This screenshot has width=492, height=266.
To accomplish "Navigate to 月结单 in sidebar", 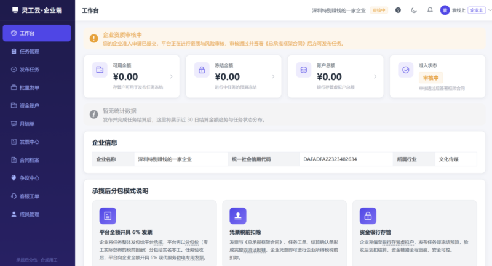I will [x=37, y=124].
